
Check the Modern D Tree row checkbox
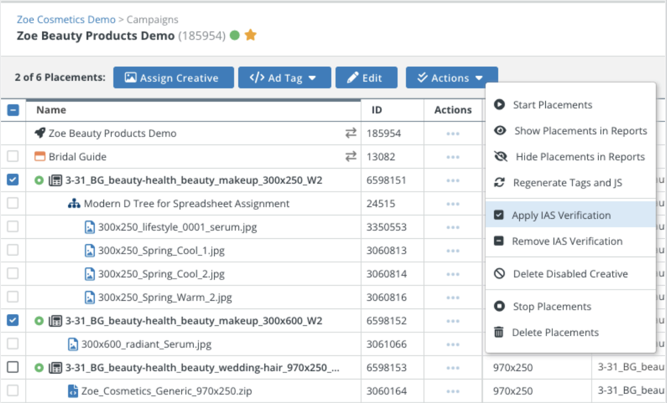13,203
